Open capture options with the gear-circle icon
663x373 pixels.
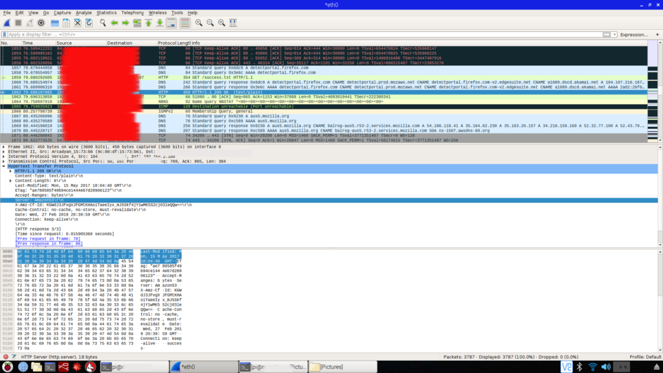pyautogui.click(x=41, y=23)
